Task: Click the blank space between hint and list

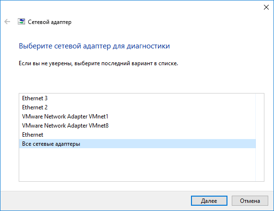Action: click(137, 80)
